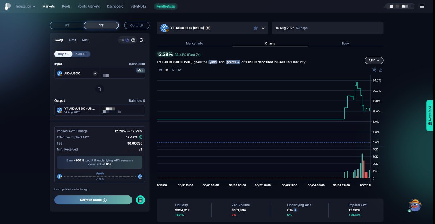Viewport: 435px width, 224px height.
Task: Click the Liquidity $324,317 value
Action: (182, 210)
